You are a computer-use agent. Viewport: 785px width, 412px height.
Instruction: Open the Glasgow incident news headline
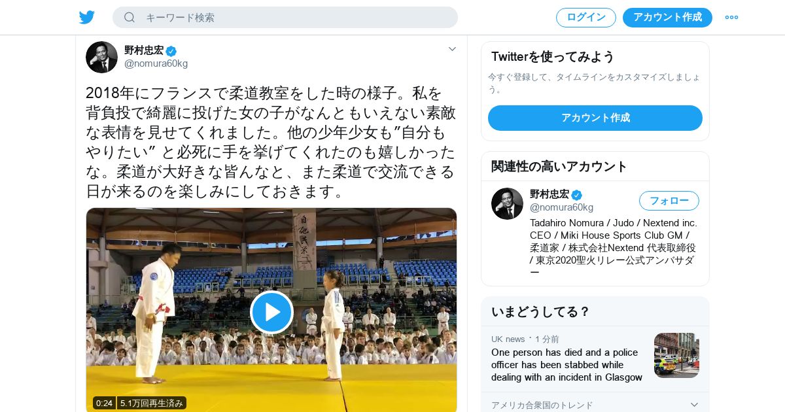(x=567, y=365)
